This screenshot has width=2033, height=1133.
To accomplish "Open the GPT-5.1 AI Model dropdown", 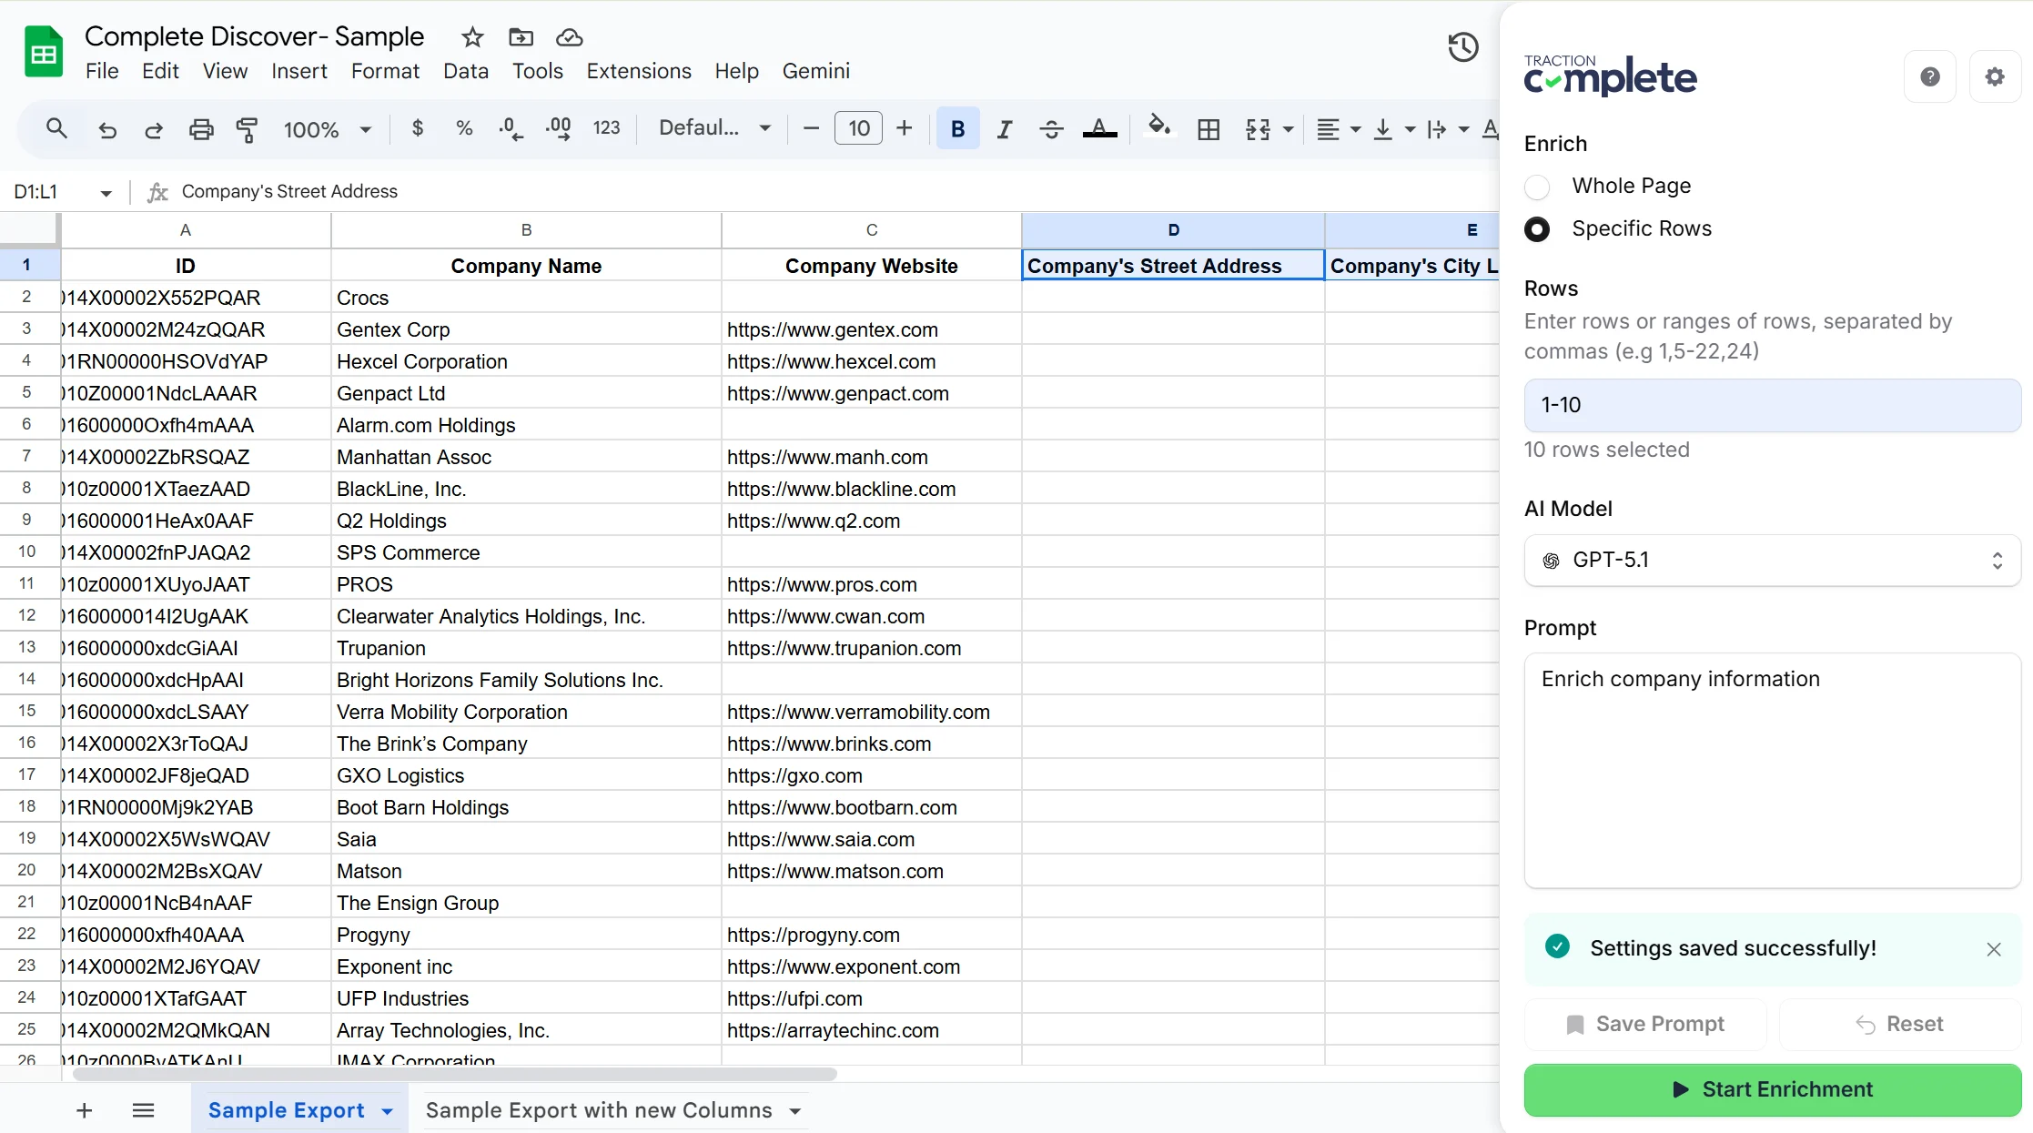I will coord(1772,561).
